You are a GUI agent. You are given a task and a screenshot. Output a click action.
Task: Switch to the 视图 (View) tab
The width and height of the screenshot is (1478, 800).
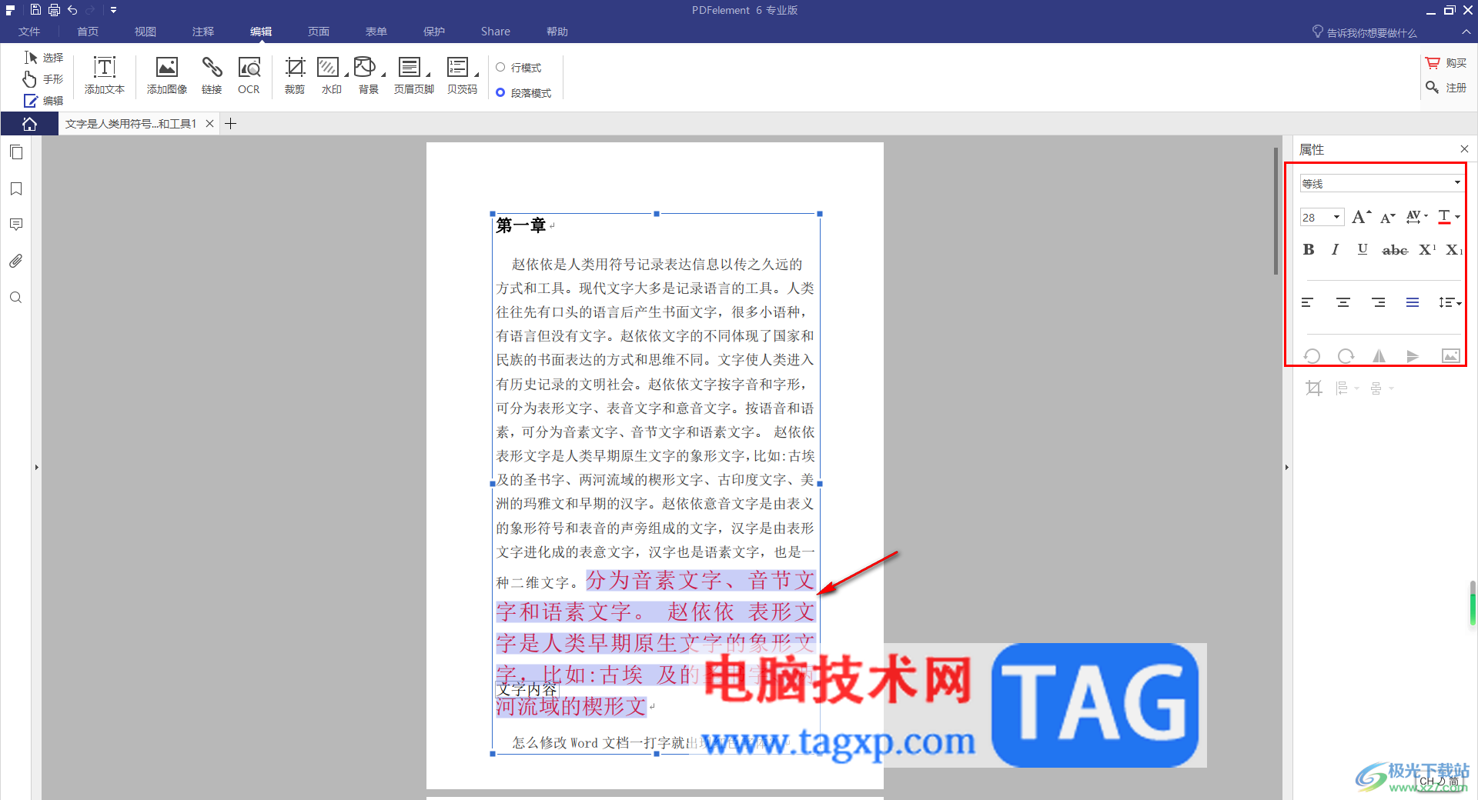coord(145,32)
